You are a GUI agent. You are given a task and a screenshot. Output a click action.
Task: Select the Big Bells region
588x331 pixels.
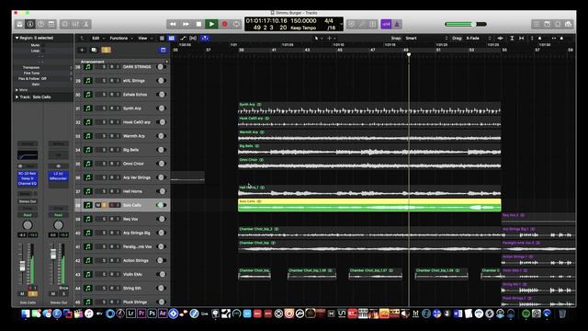369,150
